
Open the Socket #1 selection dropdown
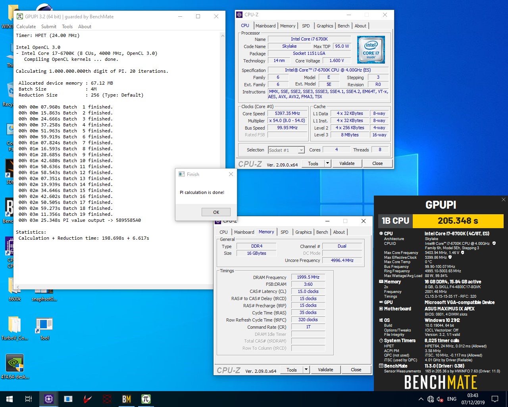click(x=301, y=150)
